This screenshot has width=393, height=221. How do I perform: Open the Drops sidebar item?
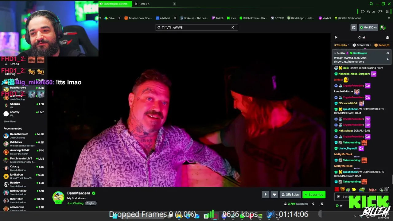12,64
